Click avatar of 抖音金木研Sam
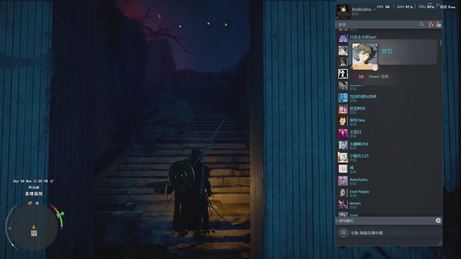This screenshot has height=259, width=461. tap(343, 38)
